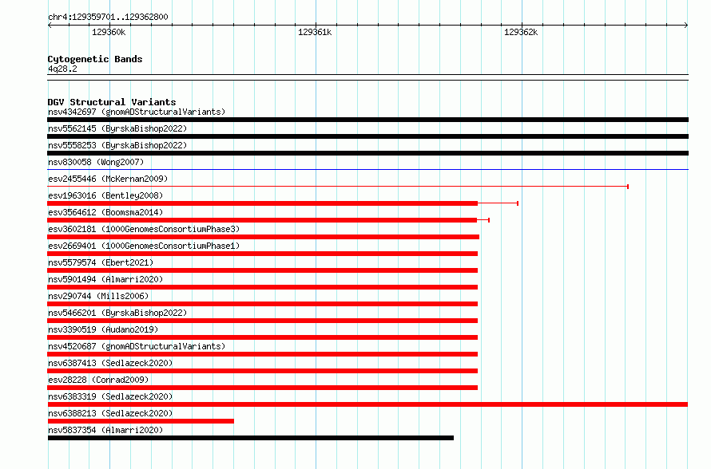Select the 4q28.2 cytogenetic band label
This screenshot has height=469, width=711.
tap(62, 69)
